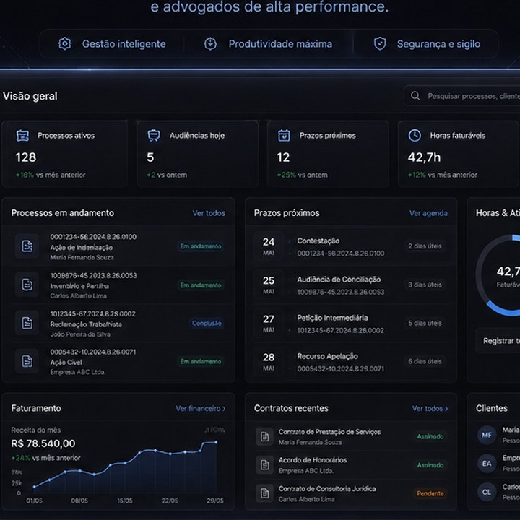Click Conclusão badge for Reclamação Trabalhista
Screen dimensions: 520x520
[x=207, y=323]
